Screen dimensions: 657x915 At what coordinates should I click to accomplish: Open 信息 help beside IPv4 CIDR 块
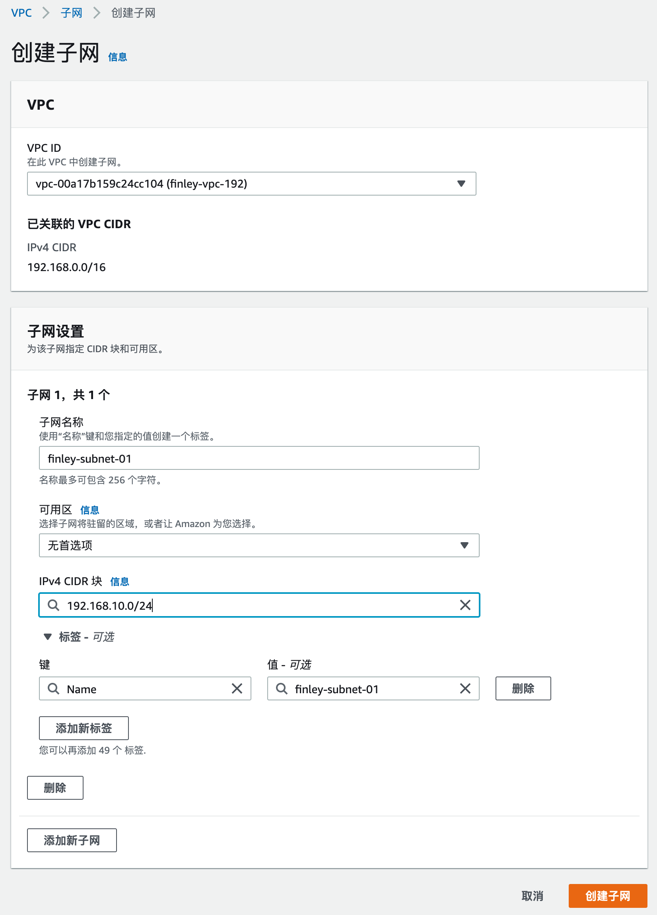coord(120,581)
